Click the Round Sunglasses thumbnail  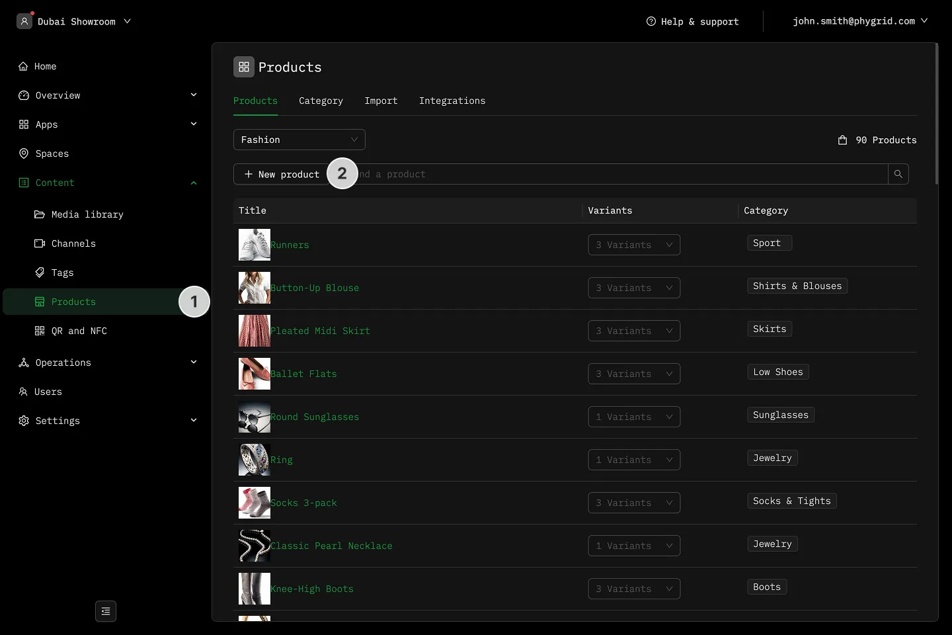pyautogui.click(x=255, y=417)
